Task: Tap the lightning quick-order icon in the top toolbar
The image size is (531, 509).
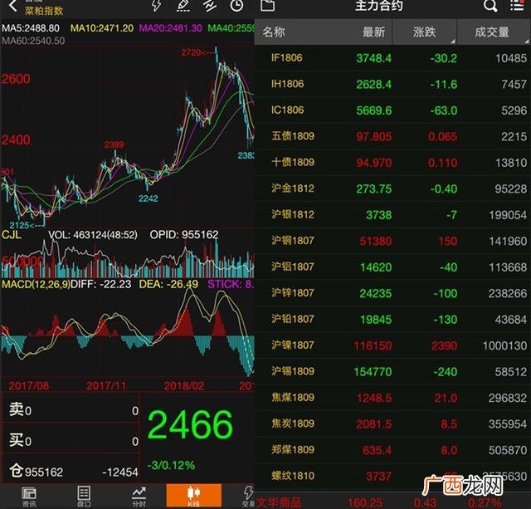Action: coord(156,6)
